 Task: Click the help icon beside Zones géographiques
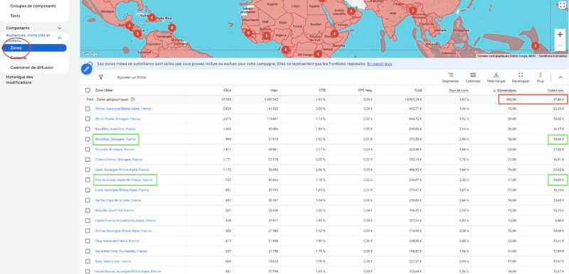[132, 99]
